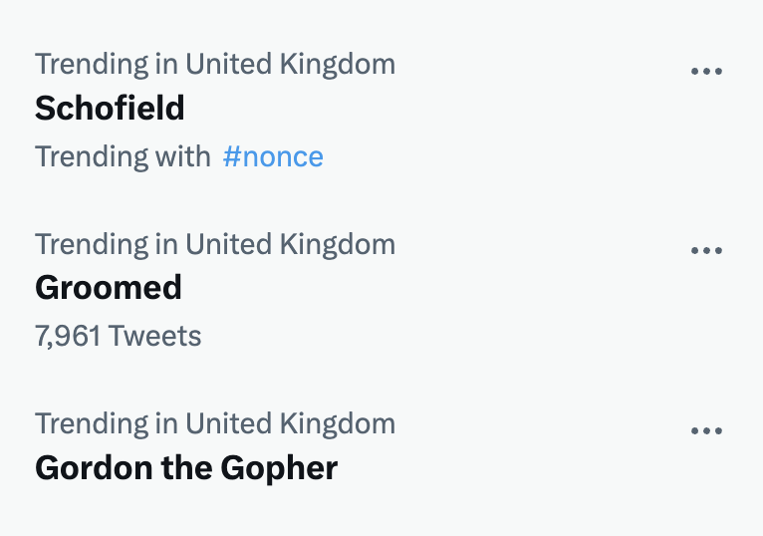Tap the bold Gordon the Gopher headline
Viewport: 763px width, 536px height.
tap(186, 466)
